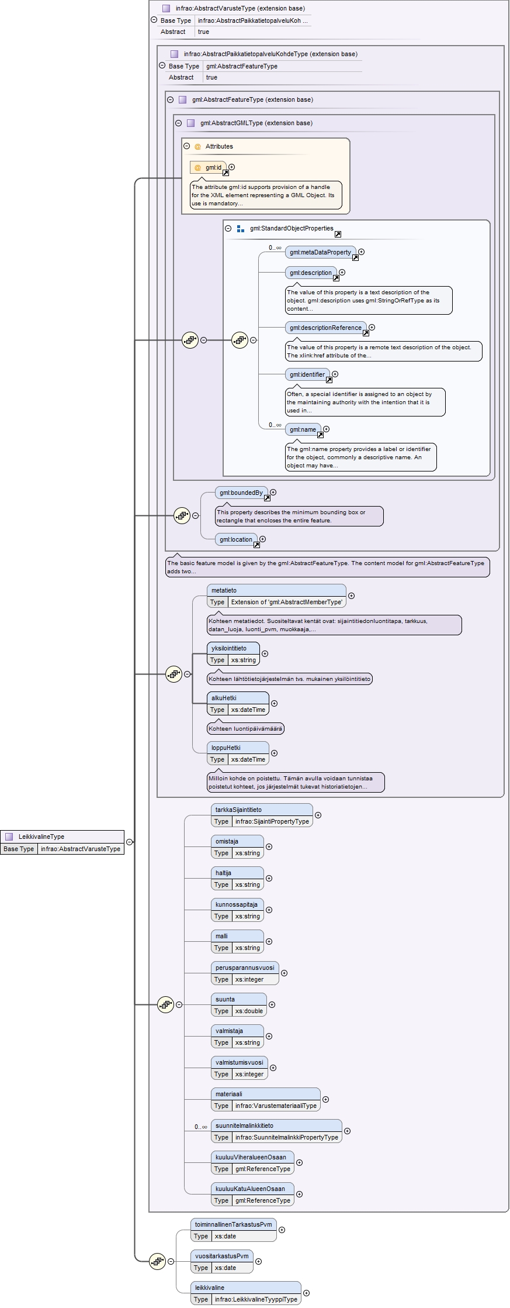Select the malli element box
Viewport: 510px width, 1308px height.
(x=237, y=942)
